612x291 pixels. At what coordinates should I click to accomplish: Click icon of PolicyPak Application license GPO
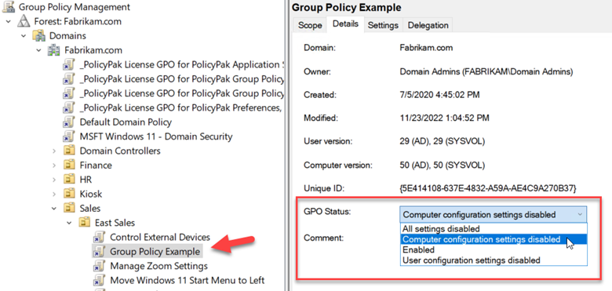69,64
